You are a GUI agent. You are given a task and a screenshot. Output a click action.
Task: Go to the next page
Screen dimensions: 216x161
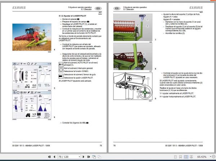coord(84,157)
